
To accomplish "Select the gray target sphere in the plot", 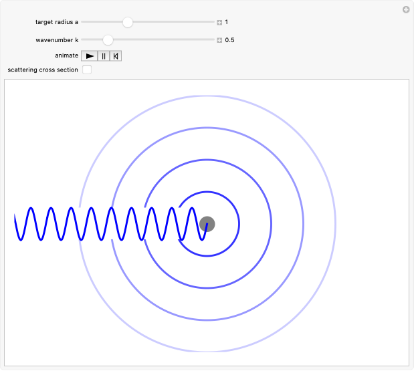I will (x=207, y=224).
